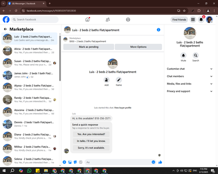Image resolution: width=218 pixels, height=174 pixels.
Task: Open more actions plus icon
Action: (65, 162)
